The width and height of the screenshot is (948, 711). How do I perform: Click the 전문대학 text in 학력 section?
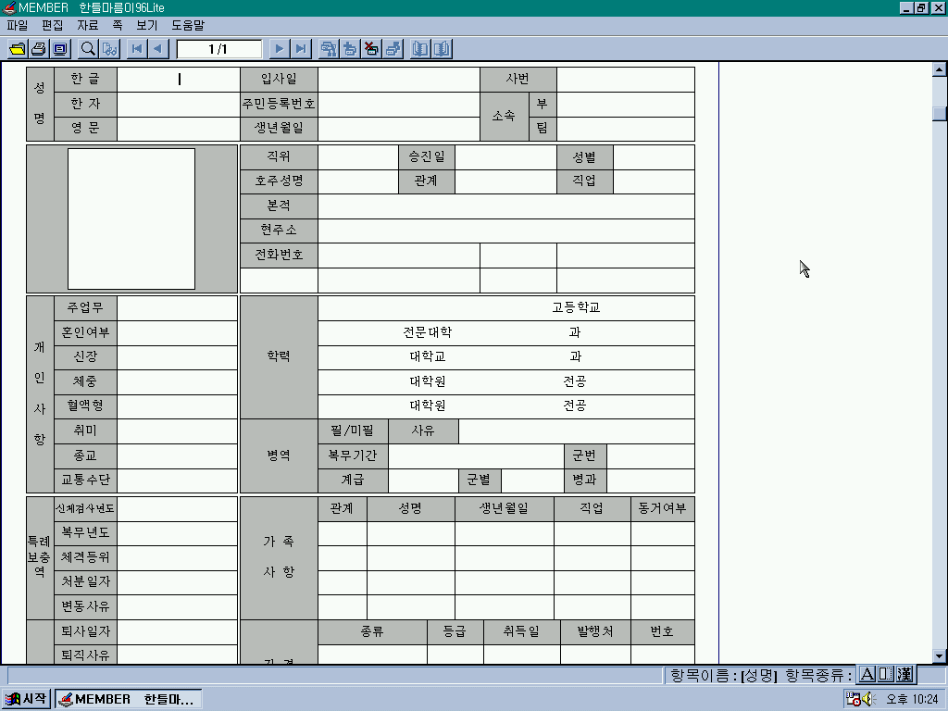click(x=428, y=332)
